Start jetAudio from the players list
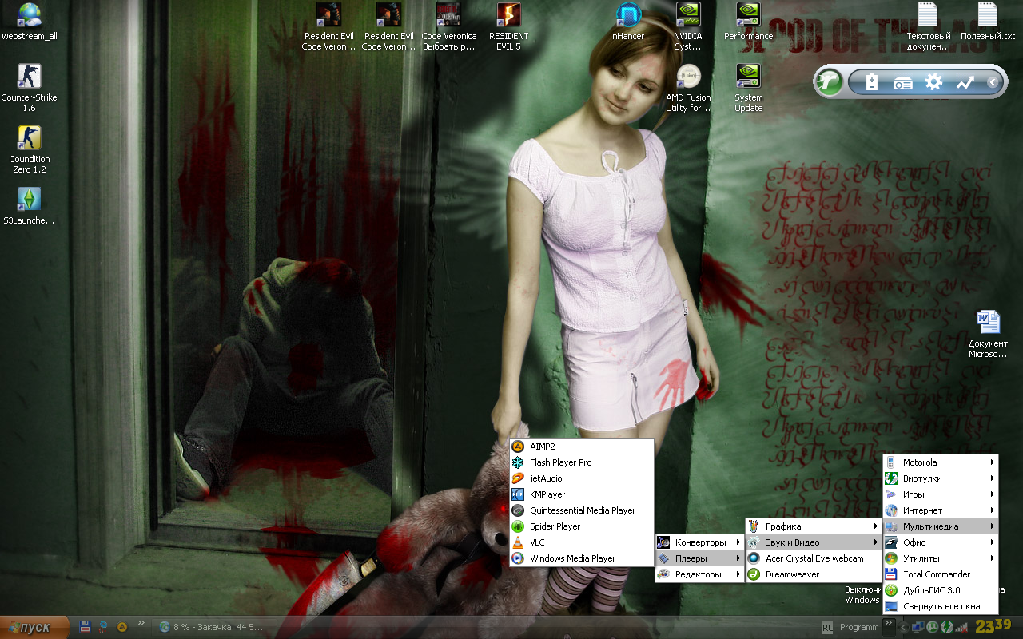Image resolution: width=1023 pixels, height=639 pixels. [x=582, y=478]
